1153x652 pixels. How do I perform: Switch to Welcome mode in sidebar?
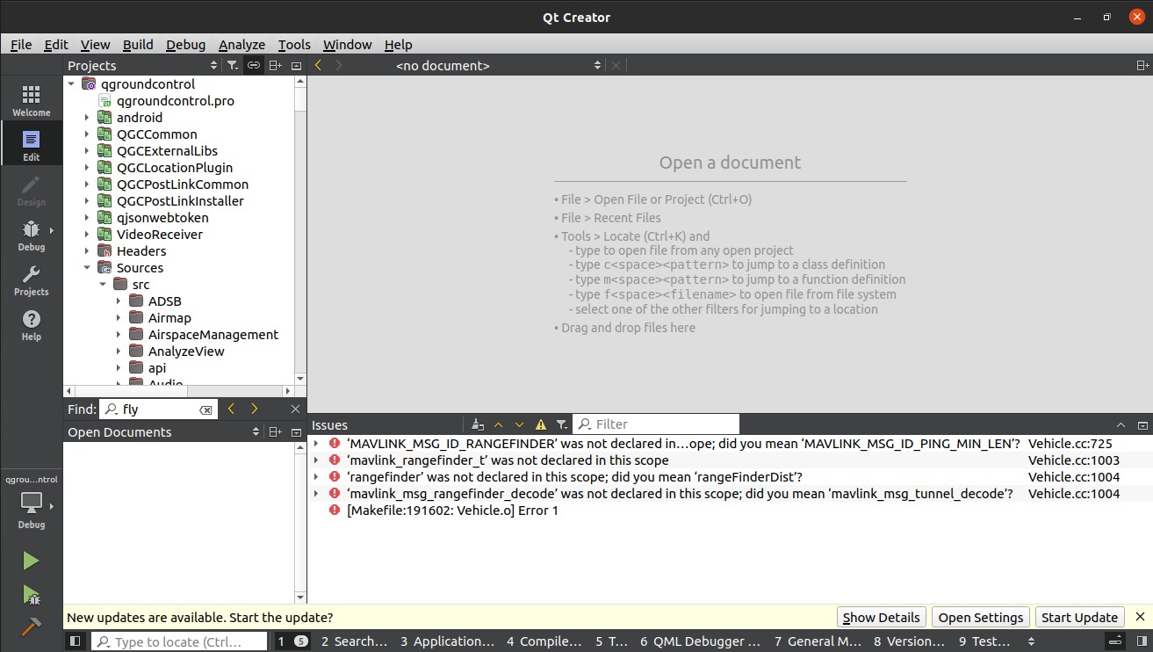(31, 99)
